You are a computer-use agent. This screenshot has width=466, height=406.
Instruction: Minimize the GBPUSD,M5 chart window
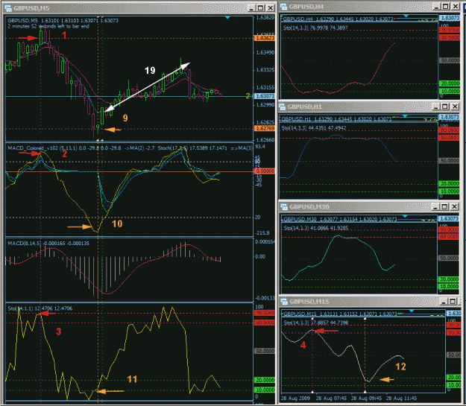pyautogui.click(x=251, y=8)
